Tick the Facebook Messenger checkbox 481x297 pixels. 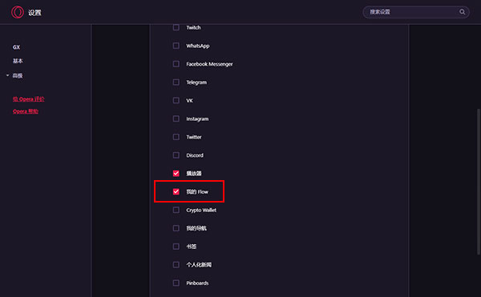tap(176, 64)
